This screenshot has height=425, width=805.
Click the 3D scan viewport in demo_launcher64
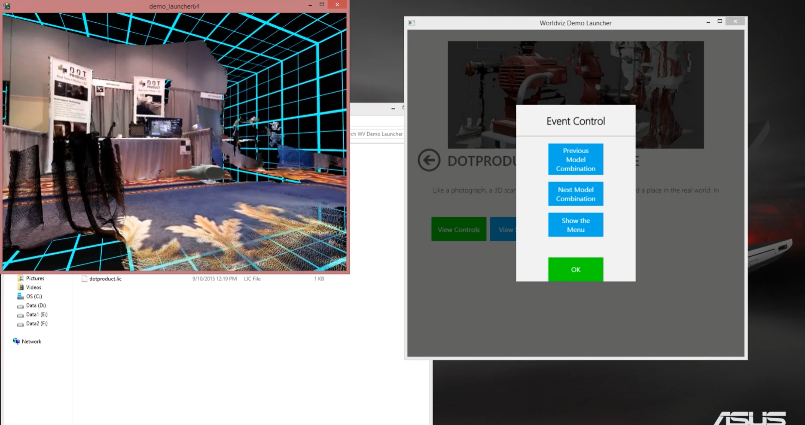[x=174, y=142]
